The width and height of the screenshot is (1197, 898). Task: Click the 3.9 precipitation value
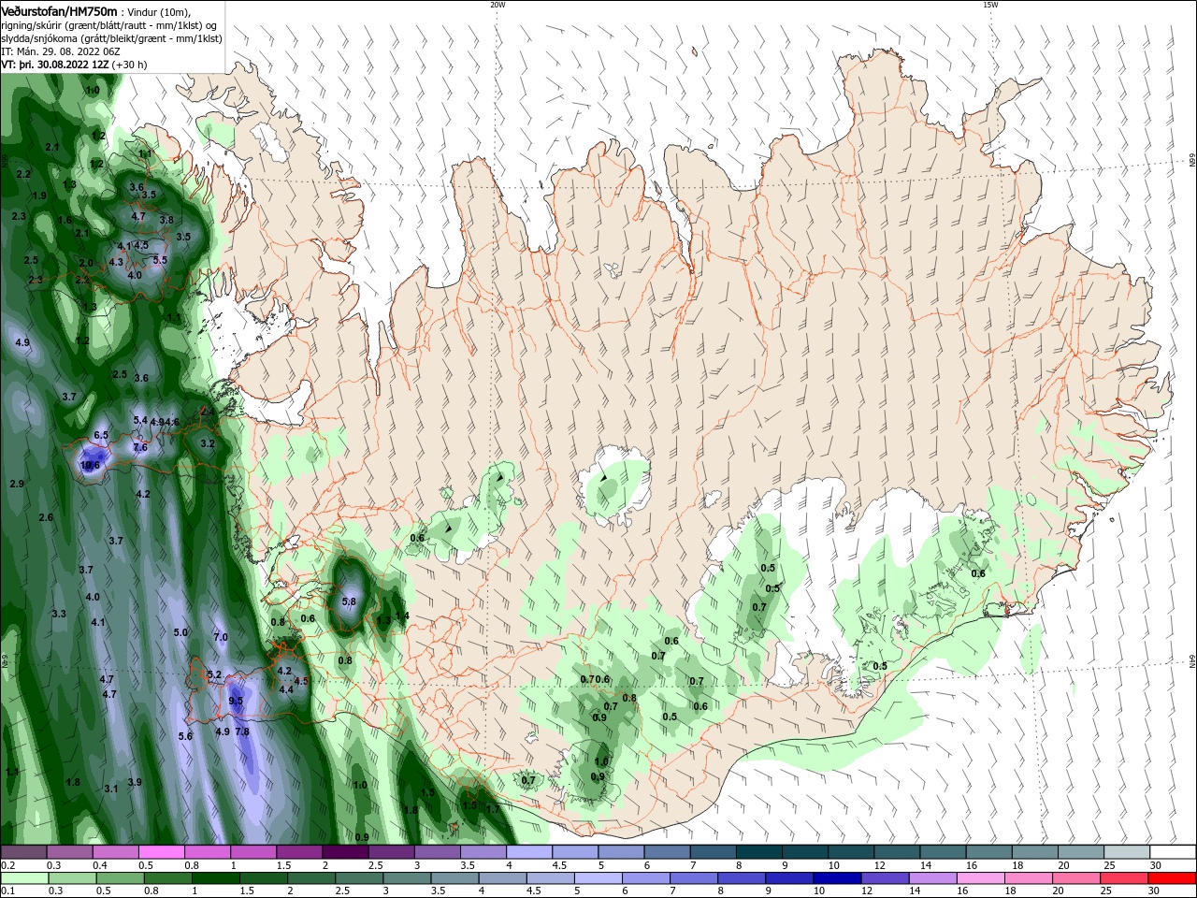pos(135,782)
